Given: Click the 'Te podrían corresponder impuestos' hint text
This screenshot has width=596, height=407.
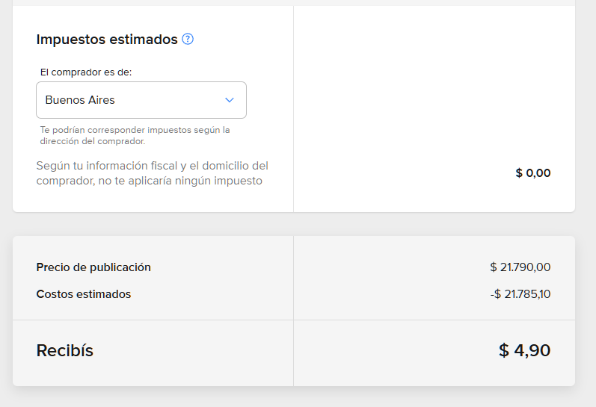Looking at the screenshot, I should [135, 135].
